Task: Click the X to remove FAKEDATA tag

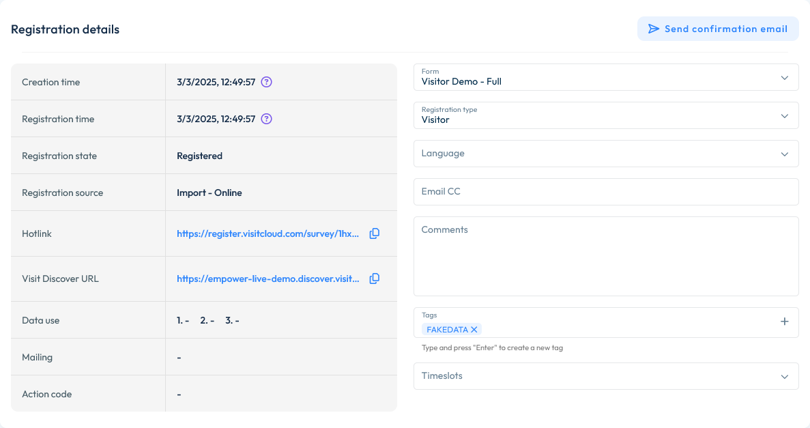Action: click(474, 329)
